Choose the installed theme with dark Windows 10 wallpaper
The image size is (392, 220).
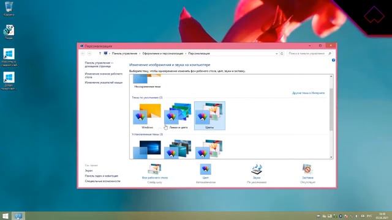pyautogui.click(x=147, y=149)
